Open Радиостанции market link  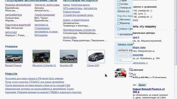(x=71, y=12)
